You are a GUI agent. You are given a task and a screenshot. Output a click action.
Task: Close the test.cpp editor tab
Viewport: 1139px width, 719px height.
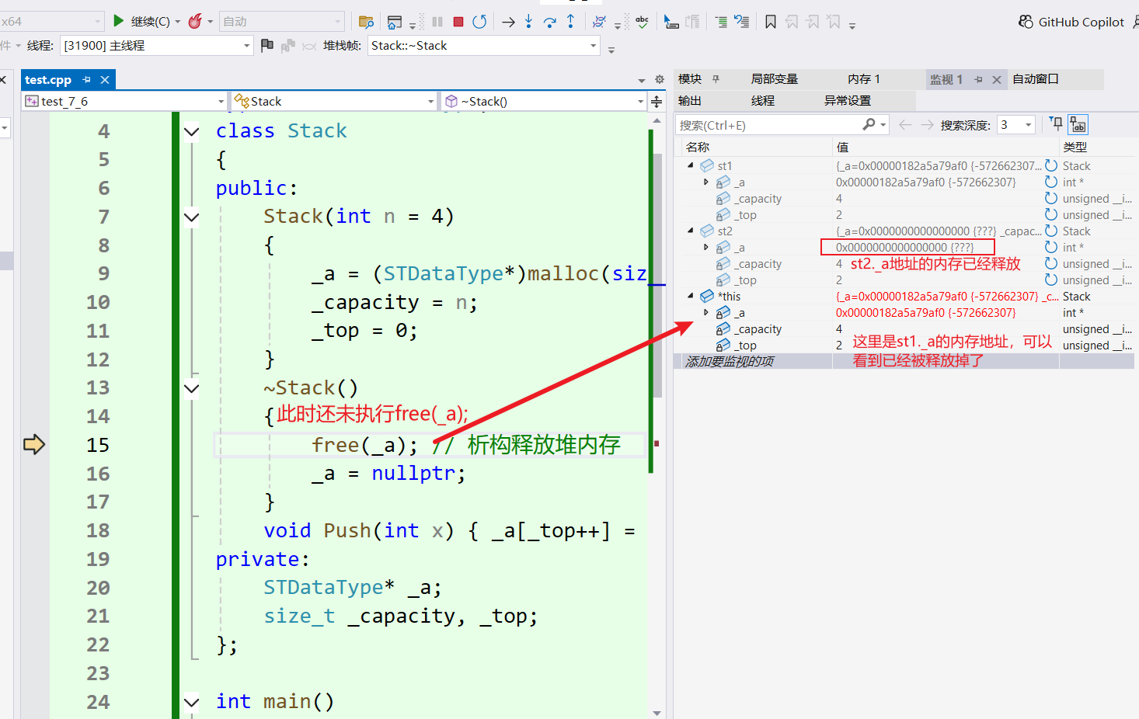105,79
